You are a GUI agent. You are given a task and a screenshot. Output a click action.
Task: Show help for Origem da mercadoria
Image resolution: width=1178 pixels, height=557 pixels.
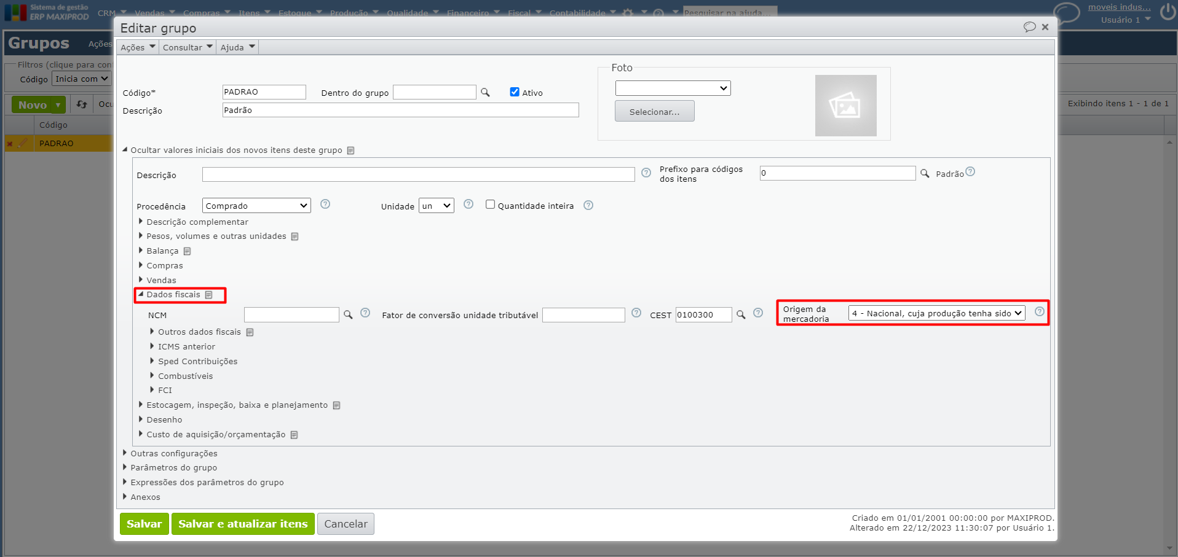pyautogui.click(x=1040, y=311)
